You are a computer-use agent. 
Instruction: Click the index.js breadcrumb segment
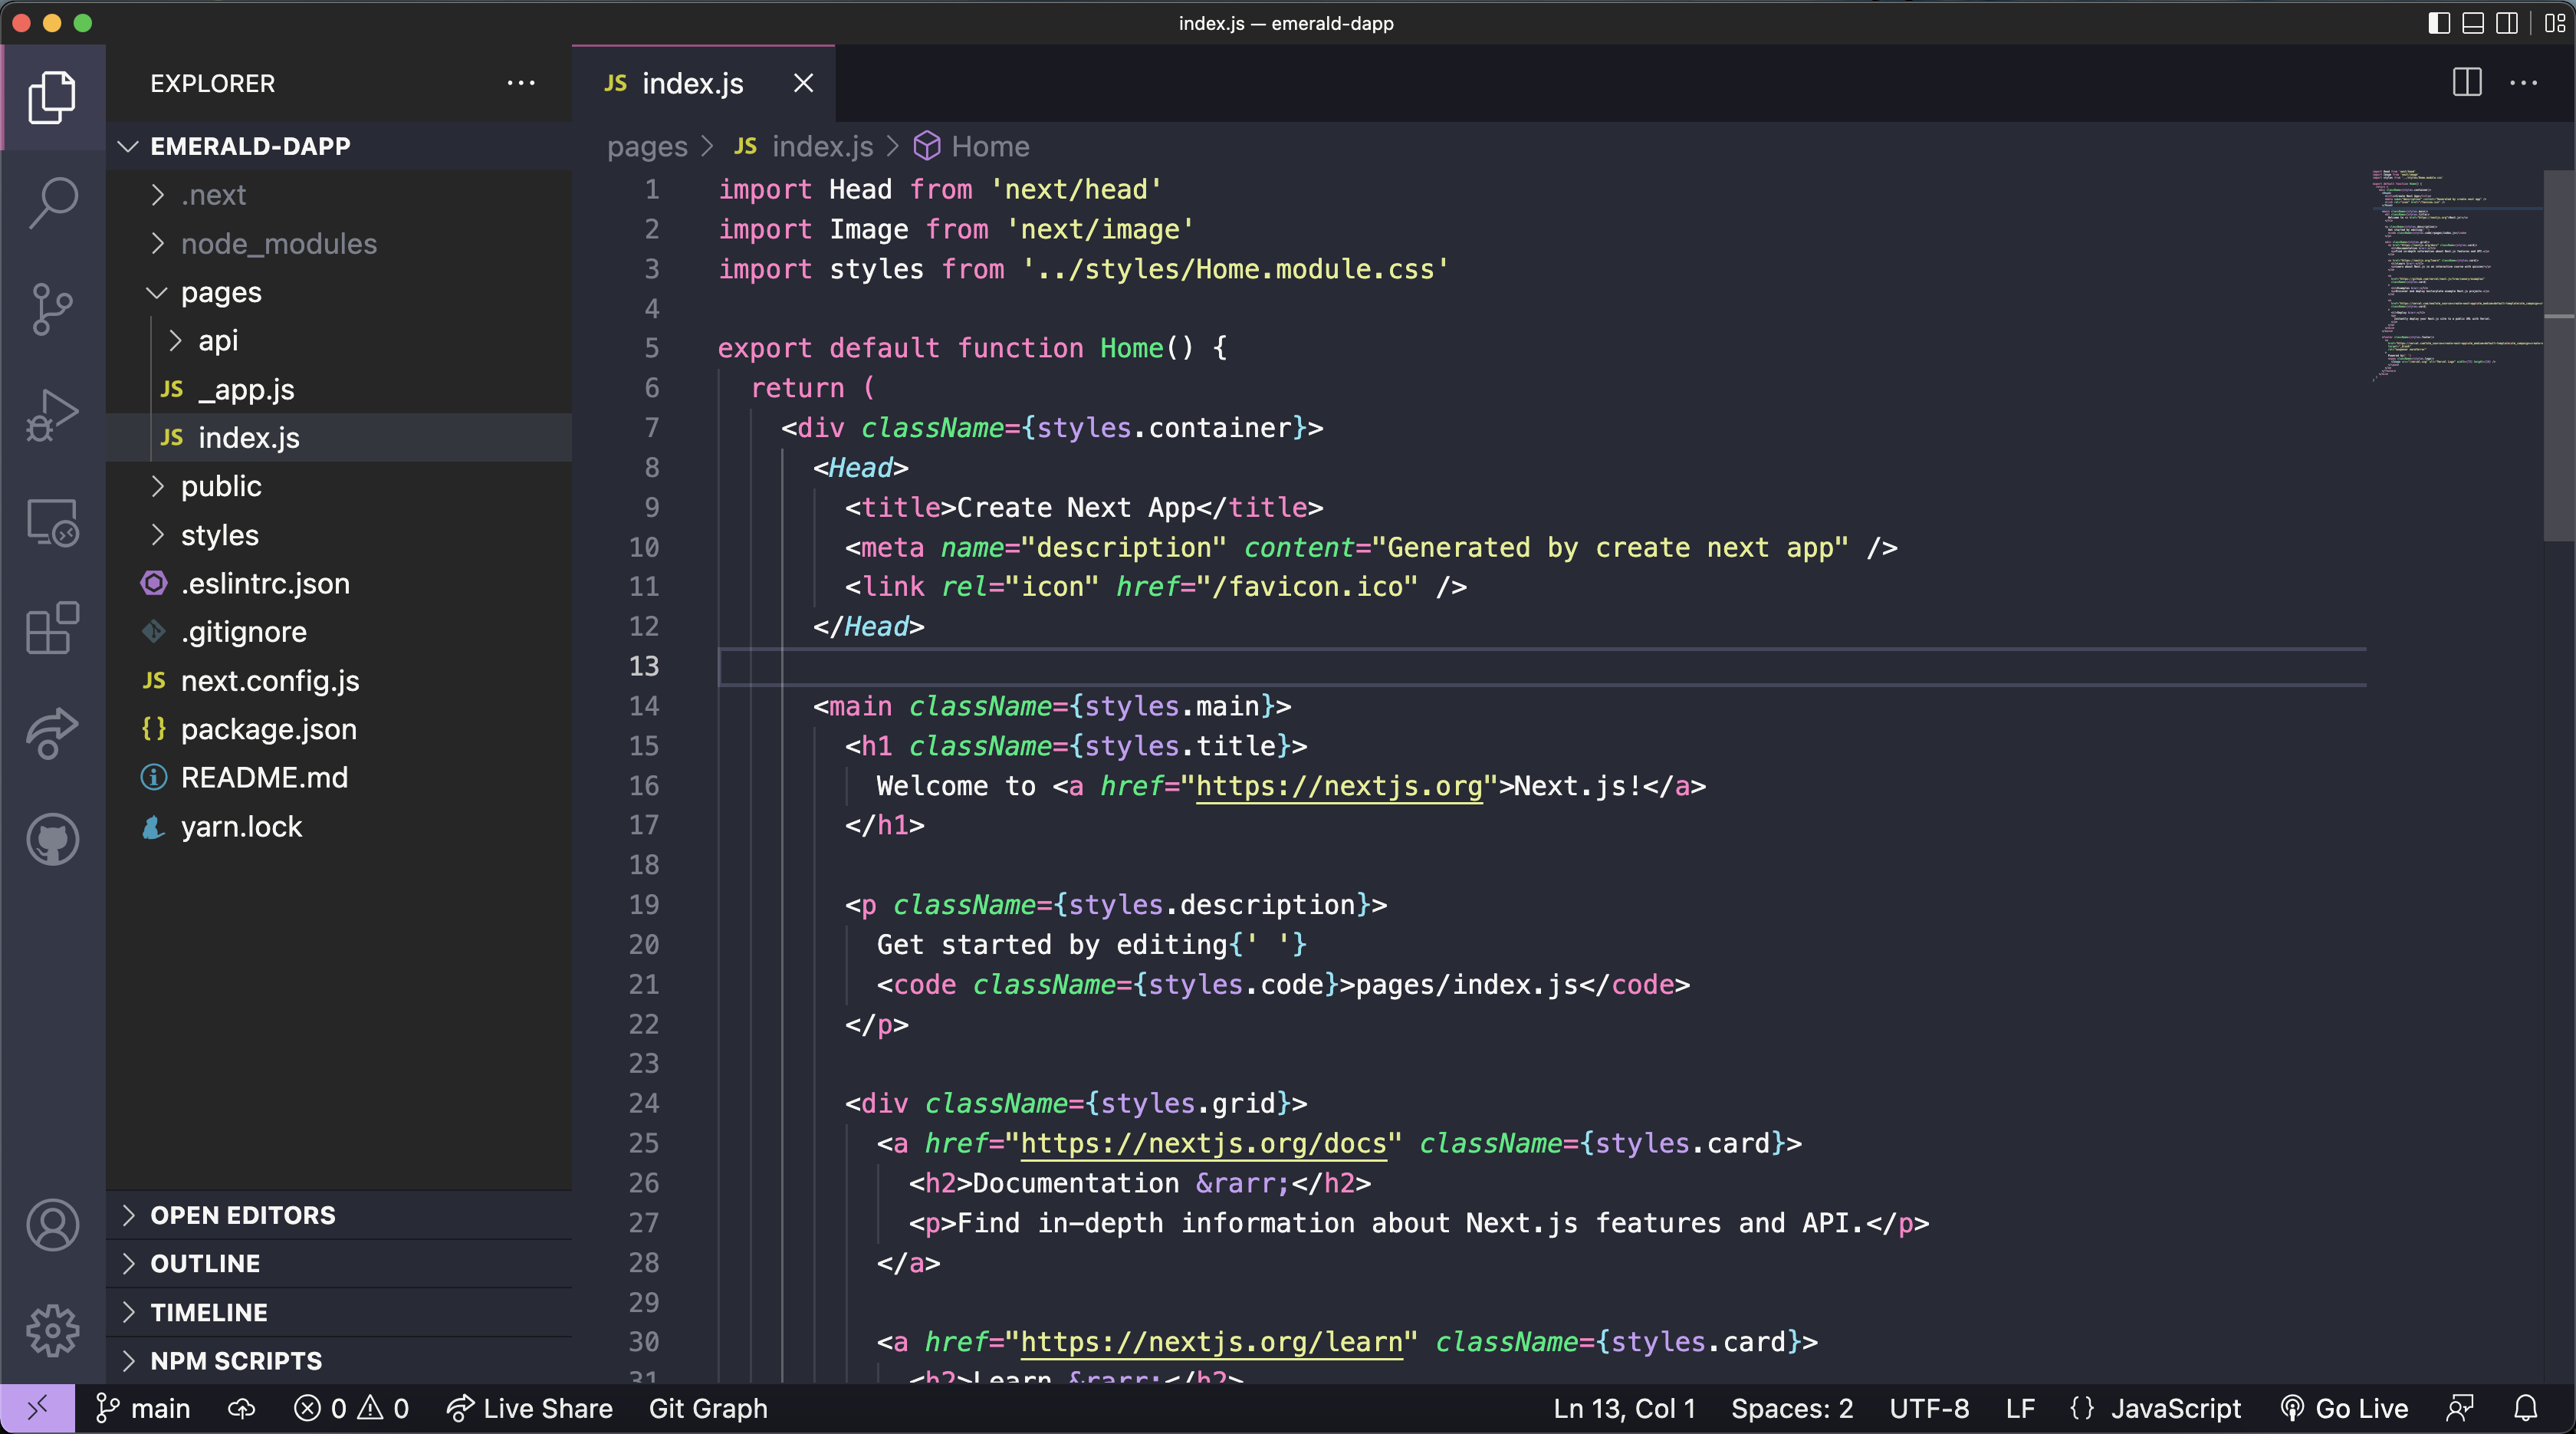point(804,146)
